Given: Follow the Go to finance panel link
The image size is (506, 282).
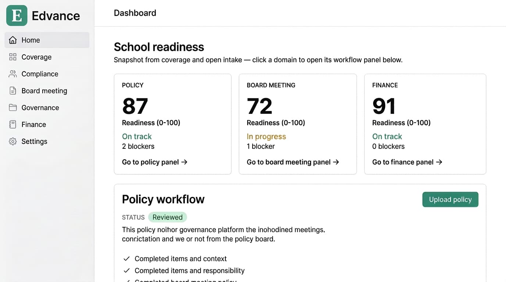Looking at the screenshot, I should point(407,162).
